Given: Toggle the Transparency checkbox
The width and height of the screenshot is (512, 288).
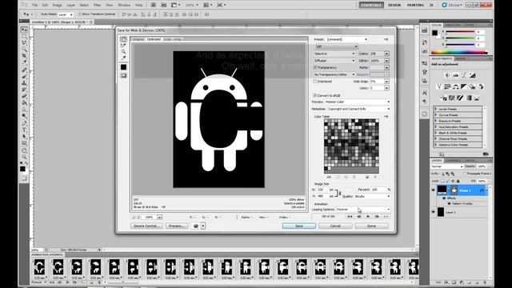Looking at the screenshot, I should tap(315, 67).
